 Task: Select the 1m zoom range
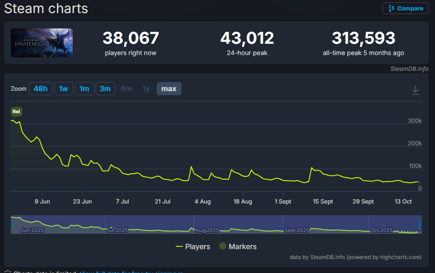coord(84,89)
